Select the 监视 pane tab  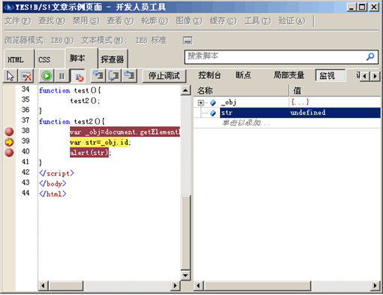pos(330,75)
